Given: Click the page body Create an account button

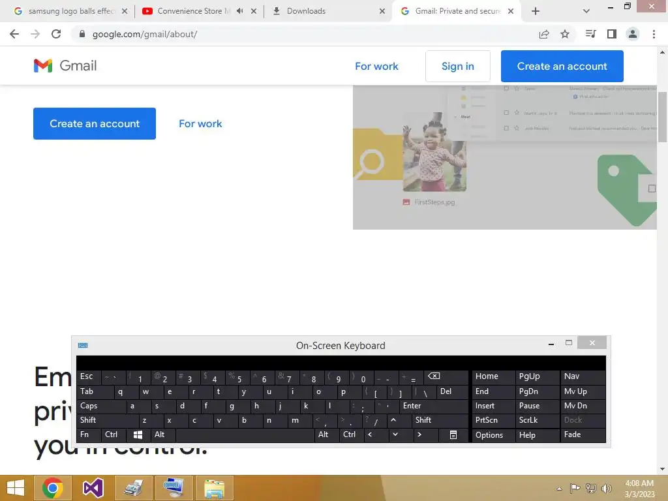Looking at the screenshot, I should point(95,123).
